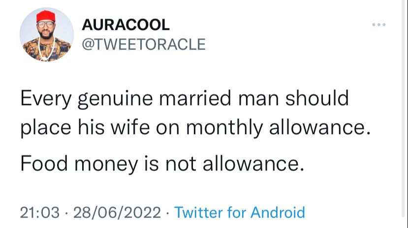Open the three-dot more options menu
Screen dimensions: 408x228
pyautogui.click(x=379, y=25)
